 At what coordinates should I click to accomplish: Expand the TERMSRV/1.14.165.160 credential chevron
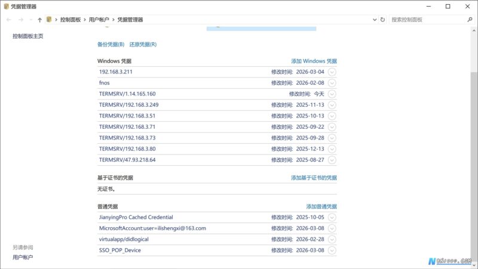click(332, 94)
